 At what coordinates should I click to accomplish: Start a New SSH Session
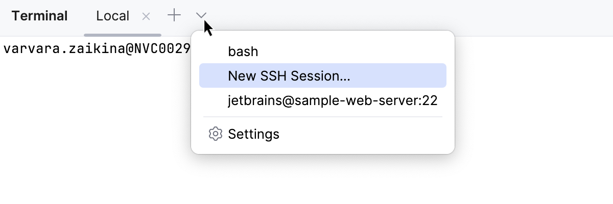tap(289, 76)
